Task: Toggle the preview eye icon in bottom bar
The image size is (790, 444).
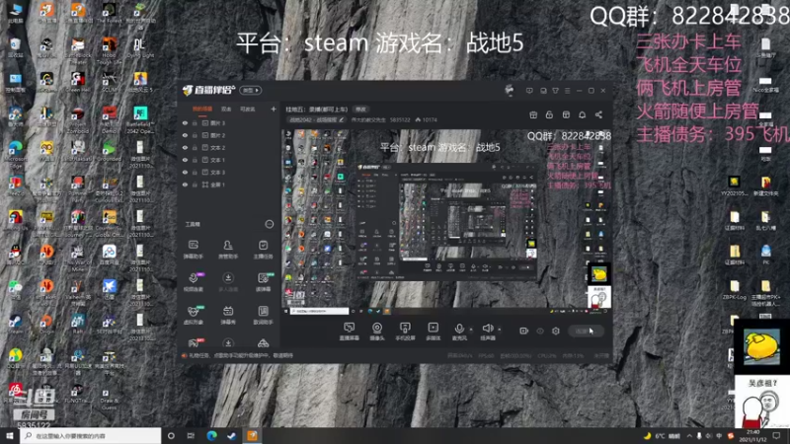Action: [540, 331]
